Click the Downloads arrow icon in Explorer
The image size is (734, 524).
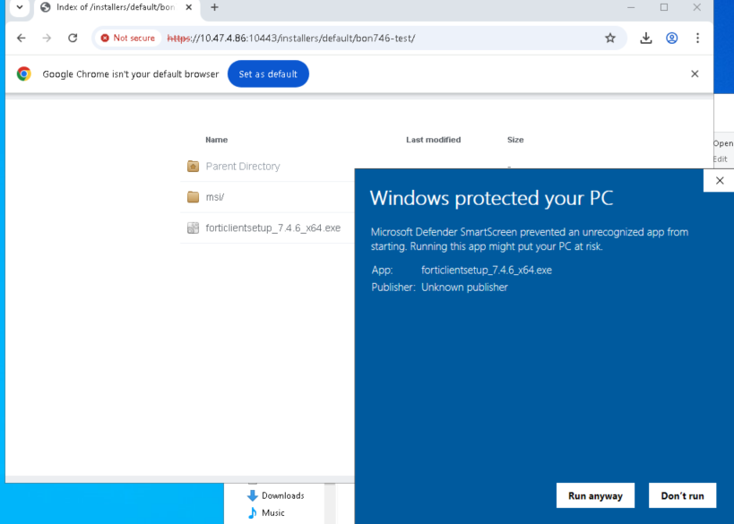pos(253,495)
